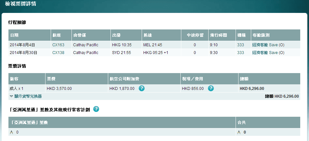Select the 成人 x 1 passenger cell
The image size is (309, 141).
pyautogui.click(x=17, y=88)
